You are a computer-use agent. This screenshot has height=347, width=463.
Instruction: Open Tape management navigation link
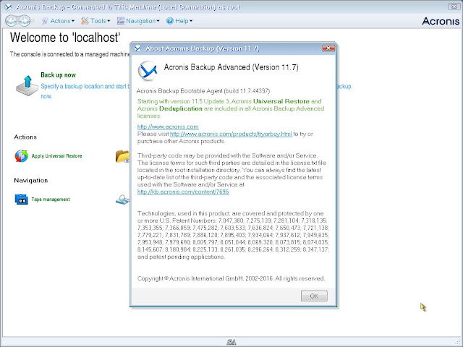[51, 200]
